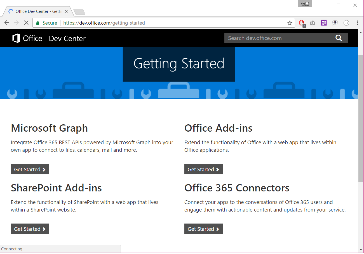Open a new browser tab
This screenshot has height=254, width=364.
click(x=79, y=12)
